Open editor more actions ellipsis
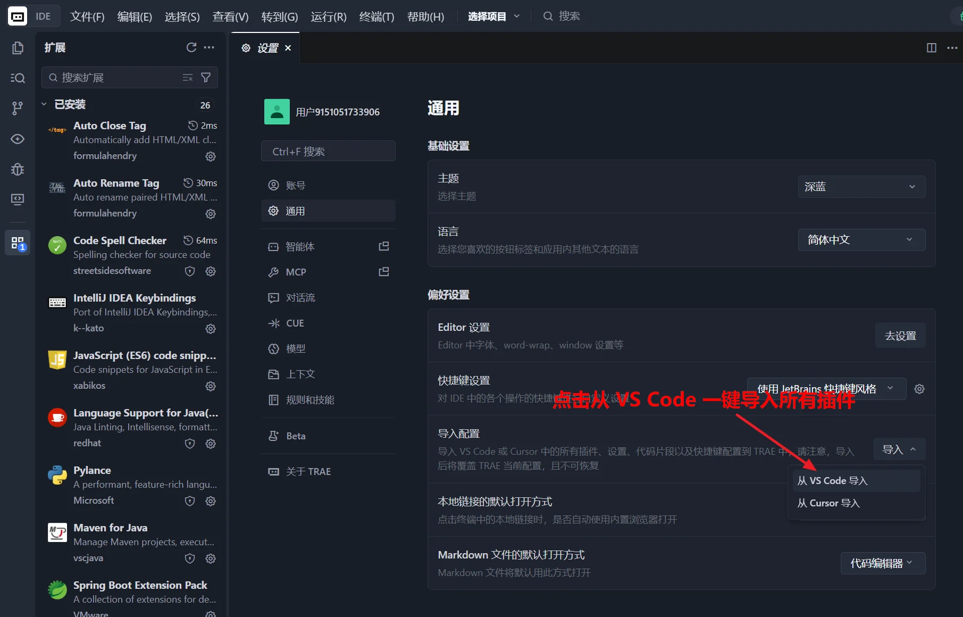This screenshot has width=963, height=617. coord(952,48)
